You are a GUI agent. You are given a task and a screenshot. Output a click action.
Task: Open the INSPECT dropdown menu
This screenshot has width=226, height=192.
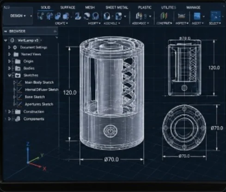(182, 23)
